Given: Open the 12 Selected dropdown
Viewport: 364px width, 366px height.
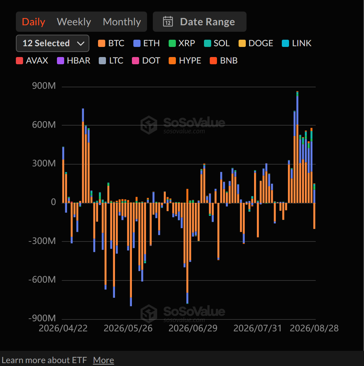Looking at the screenshot, I should pyautogui.click(x=52, y=43).
